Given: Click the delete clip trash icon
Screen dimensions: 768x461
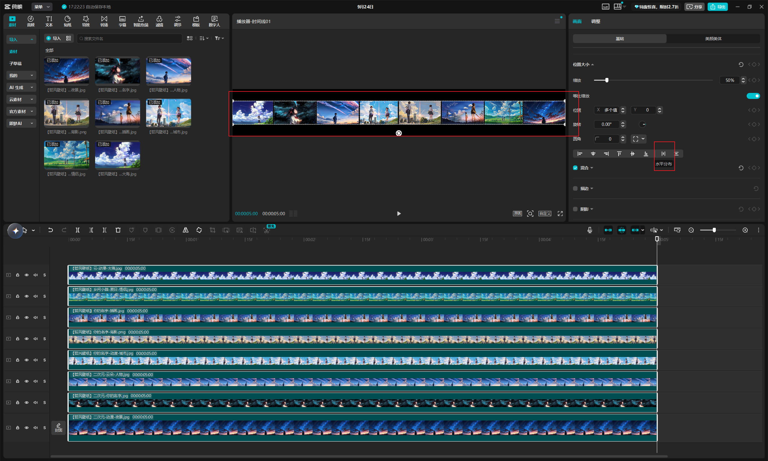Looking at the screenshot, I should pyautogui.click(x=118, y=230).
